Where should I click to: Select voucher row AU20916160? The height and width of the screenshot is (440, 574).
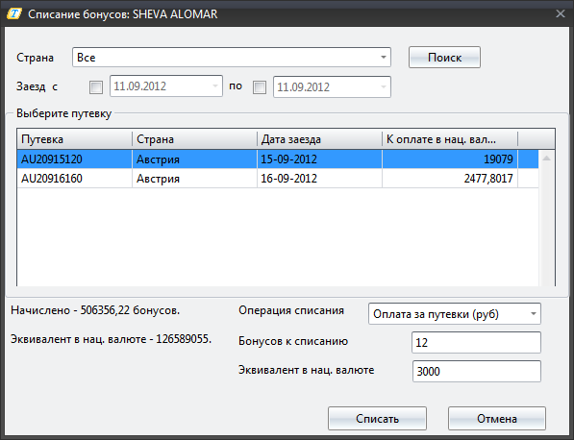pos(278,179)
